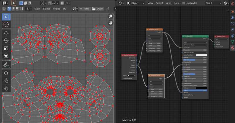Click the eyedropper in Texture Coordinate node
The height and width of the screenshot is (123, 235).
click(x=135, y=76)
